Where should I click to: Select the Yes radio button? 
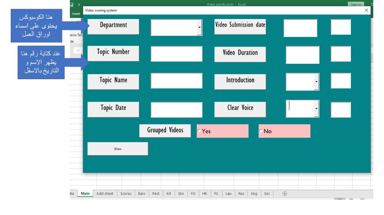[199, 131]
